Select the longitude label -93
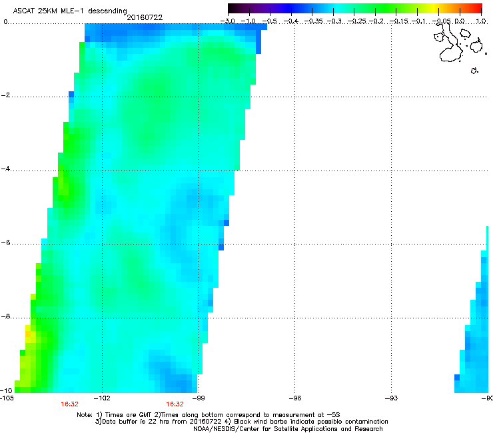The width and height of the screenshot is (493, 433). (x=392, y=398)
